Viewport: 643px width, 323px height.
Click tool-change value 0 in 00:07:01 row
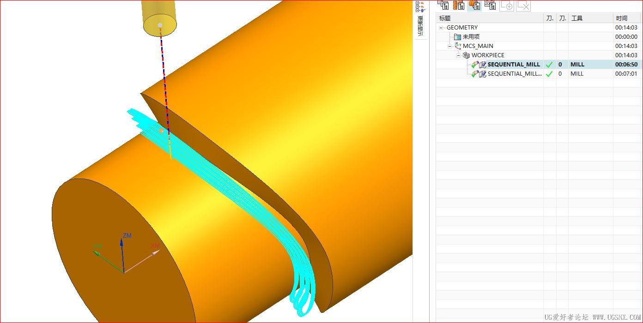pos(560,74)
